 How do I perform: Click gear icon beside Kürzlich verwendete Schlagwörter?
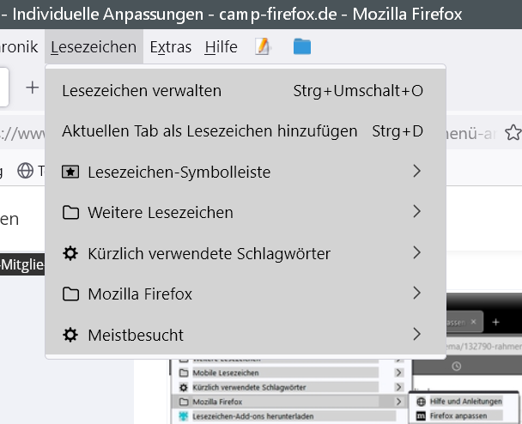71,253
